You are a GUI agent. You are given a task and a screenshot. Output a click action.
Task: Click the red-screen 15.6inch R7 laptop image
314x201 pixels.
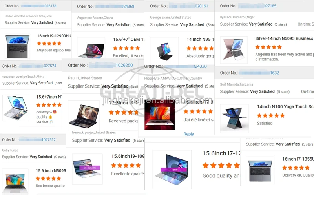coord(160,114)
